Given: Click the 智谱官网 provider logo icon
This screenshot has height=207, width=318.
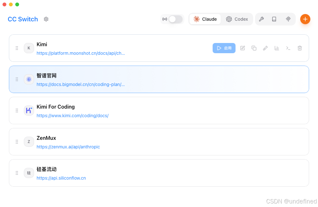Looking at the screenshot, I should [29, 79].
